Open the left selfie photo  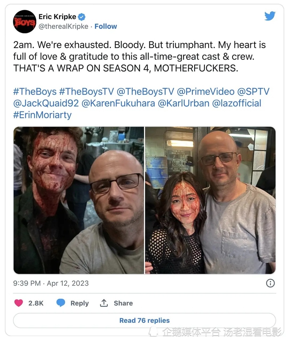click(79, 200)
